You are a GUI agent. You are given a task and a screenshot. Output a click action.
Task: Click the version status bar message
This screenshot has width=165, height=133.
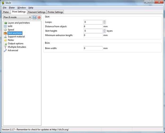pos(35,130)
